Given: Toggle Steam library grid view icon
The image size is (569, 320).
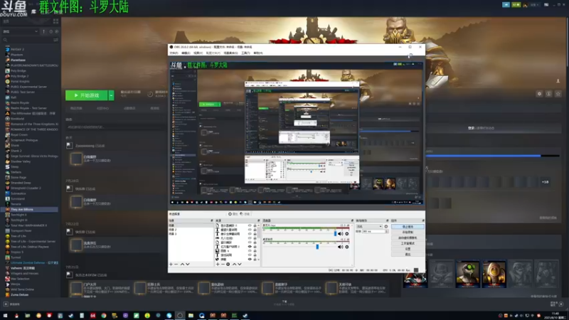Looking at the screenshot, I should (x=55, y=21).
